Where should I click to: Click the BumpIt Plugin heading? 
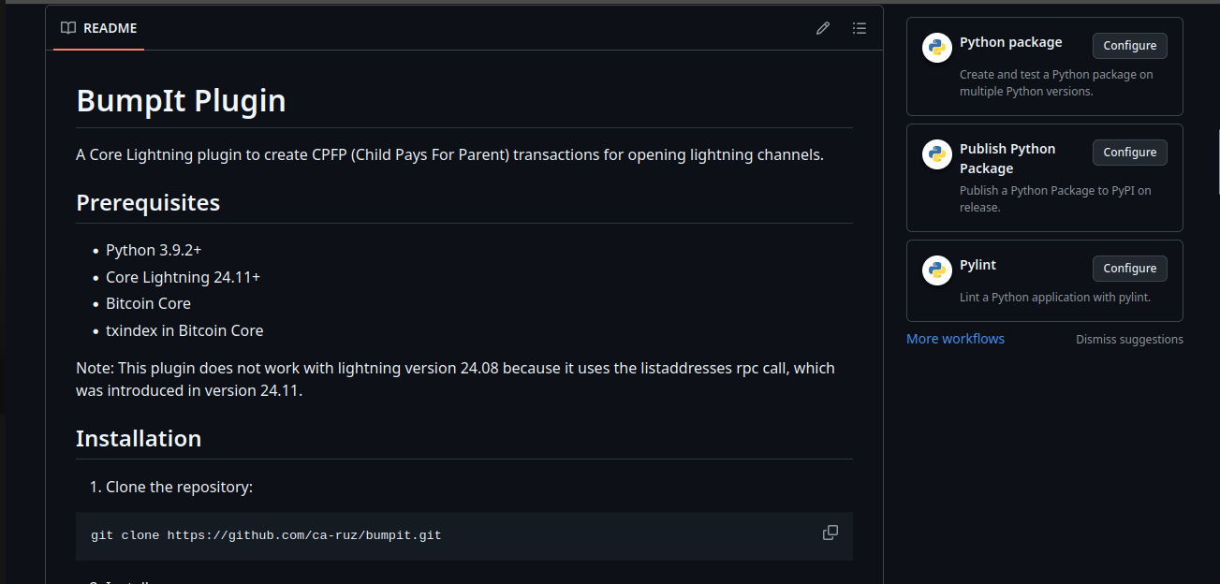pos(181,101)
